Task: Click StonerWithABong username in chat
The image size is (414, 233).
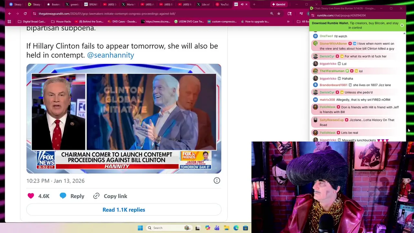Action: (x=333, y=44)
